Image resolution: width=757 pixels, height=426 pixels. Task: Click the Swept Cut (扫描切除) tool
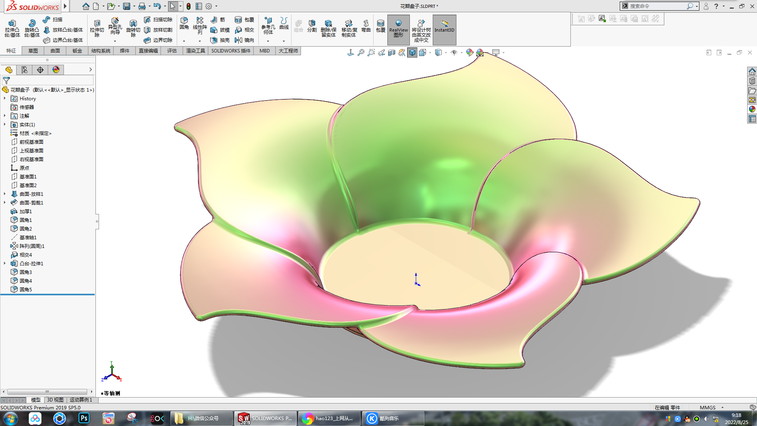(x=158, y=19)
